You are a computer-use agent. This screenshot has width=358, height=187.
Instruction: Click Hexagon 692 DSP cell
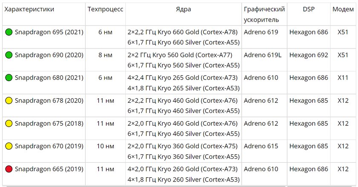pos(309,55)
